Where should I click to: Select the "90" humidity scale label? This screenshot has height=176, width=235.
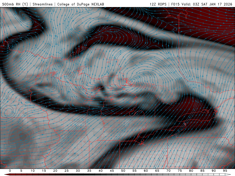click(214, 171)
